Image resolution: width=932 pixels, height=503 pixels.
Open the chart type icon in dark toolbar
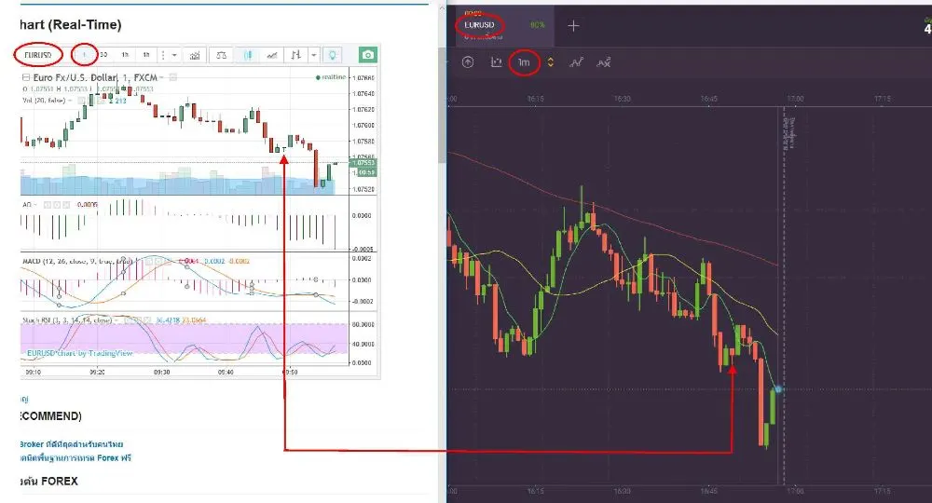[497, 62]
